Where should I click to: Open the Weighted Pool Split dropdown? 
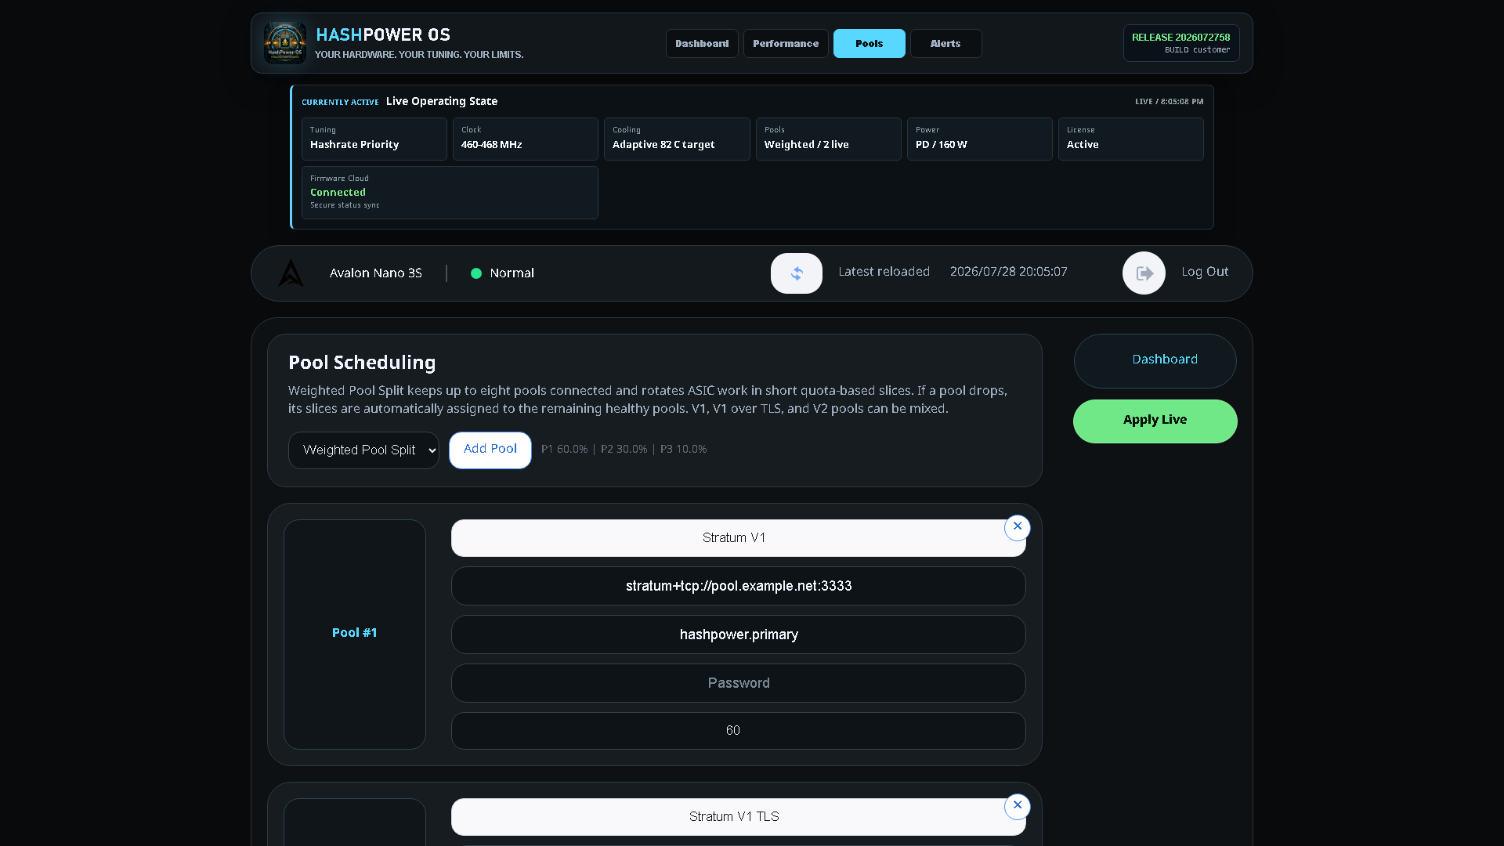(363, 450)
